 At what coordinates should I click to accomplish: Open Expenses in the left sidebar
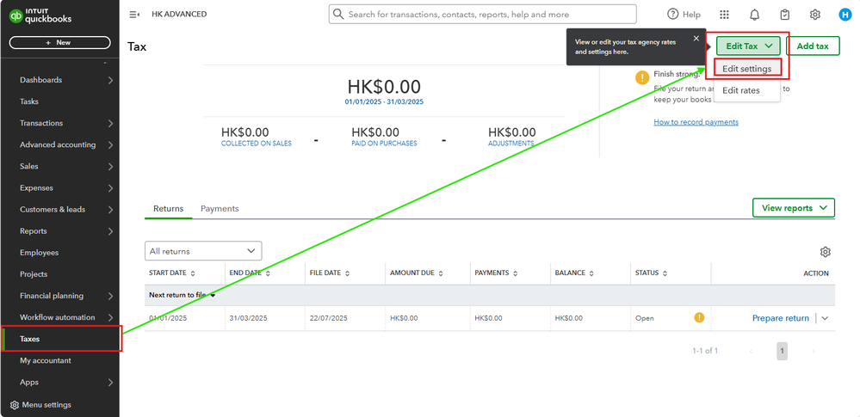coord(36,188)
